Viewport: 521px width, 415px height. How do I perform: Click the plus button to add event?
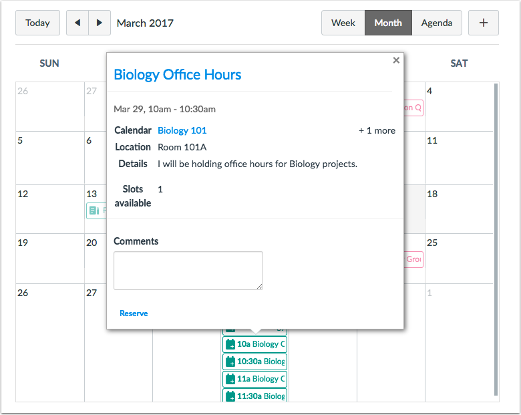click(484, 23)
